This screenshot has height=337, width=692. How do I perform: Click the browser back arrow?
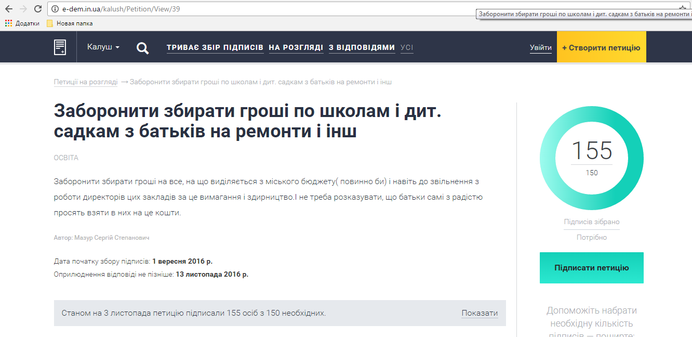click(x=9, y=9)
